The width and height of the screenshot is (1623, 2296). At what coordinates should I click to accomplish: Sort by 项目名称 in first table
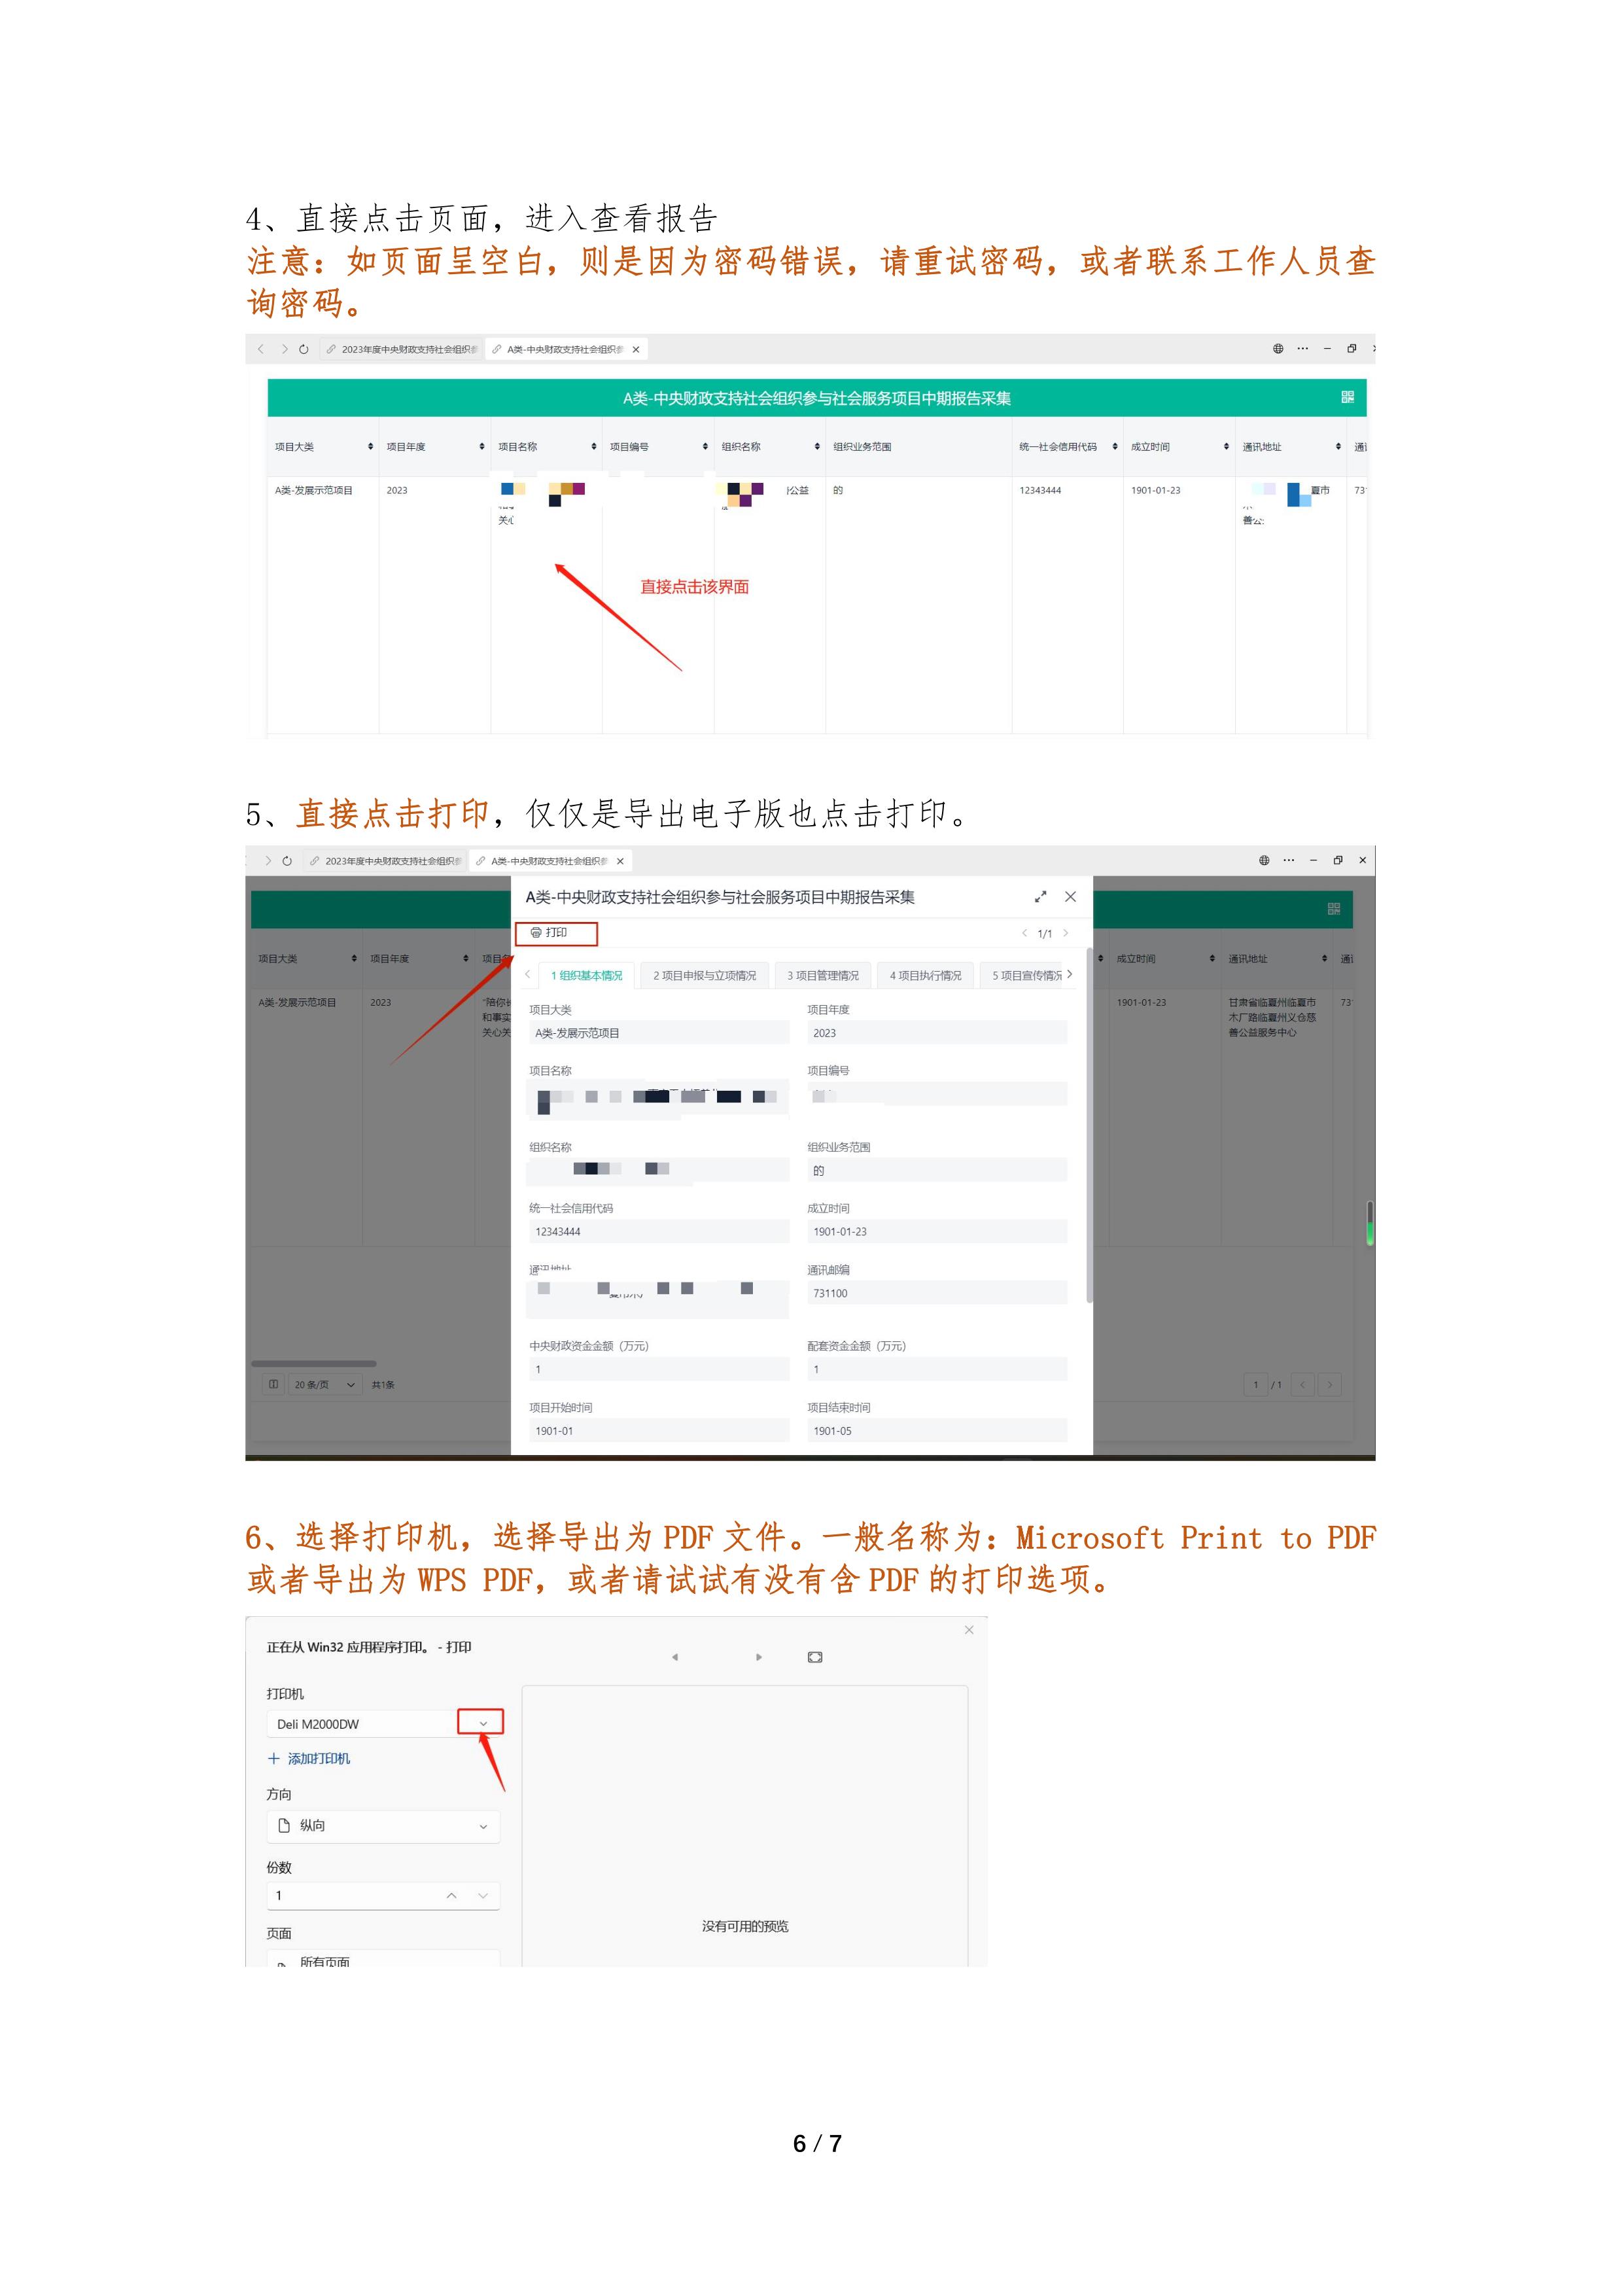tap(594, 446)
